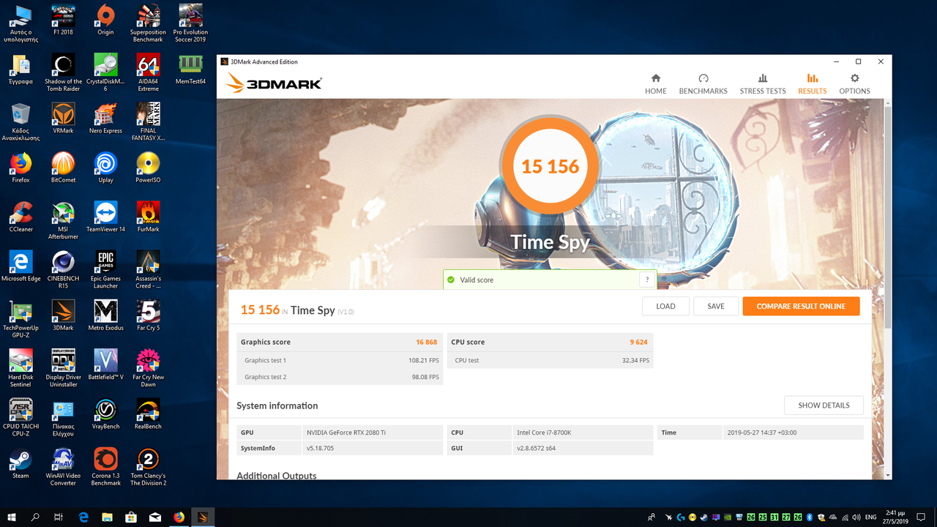Click the Windows Start button

12,517
